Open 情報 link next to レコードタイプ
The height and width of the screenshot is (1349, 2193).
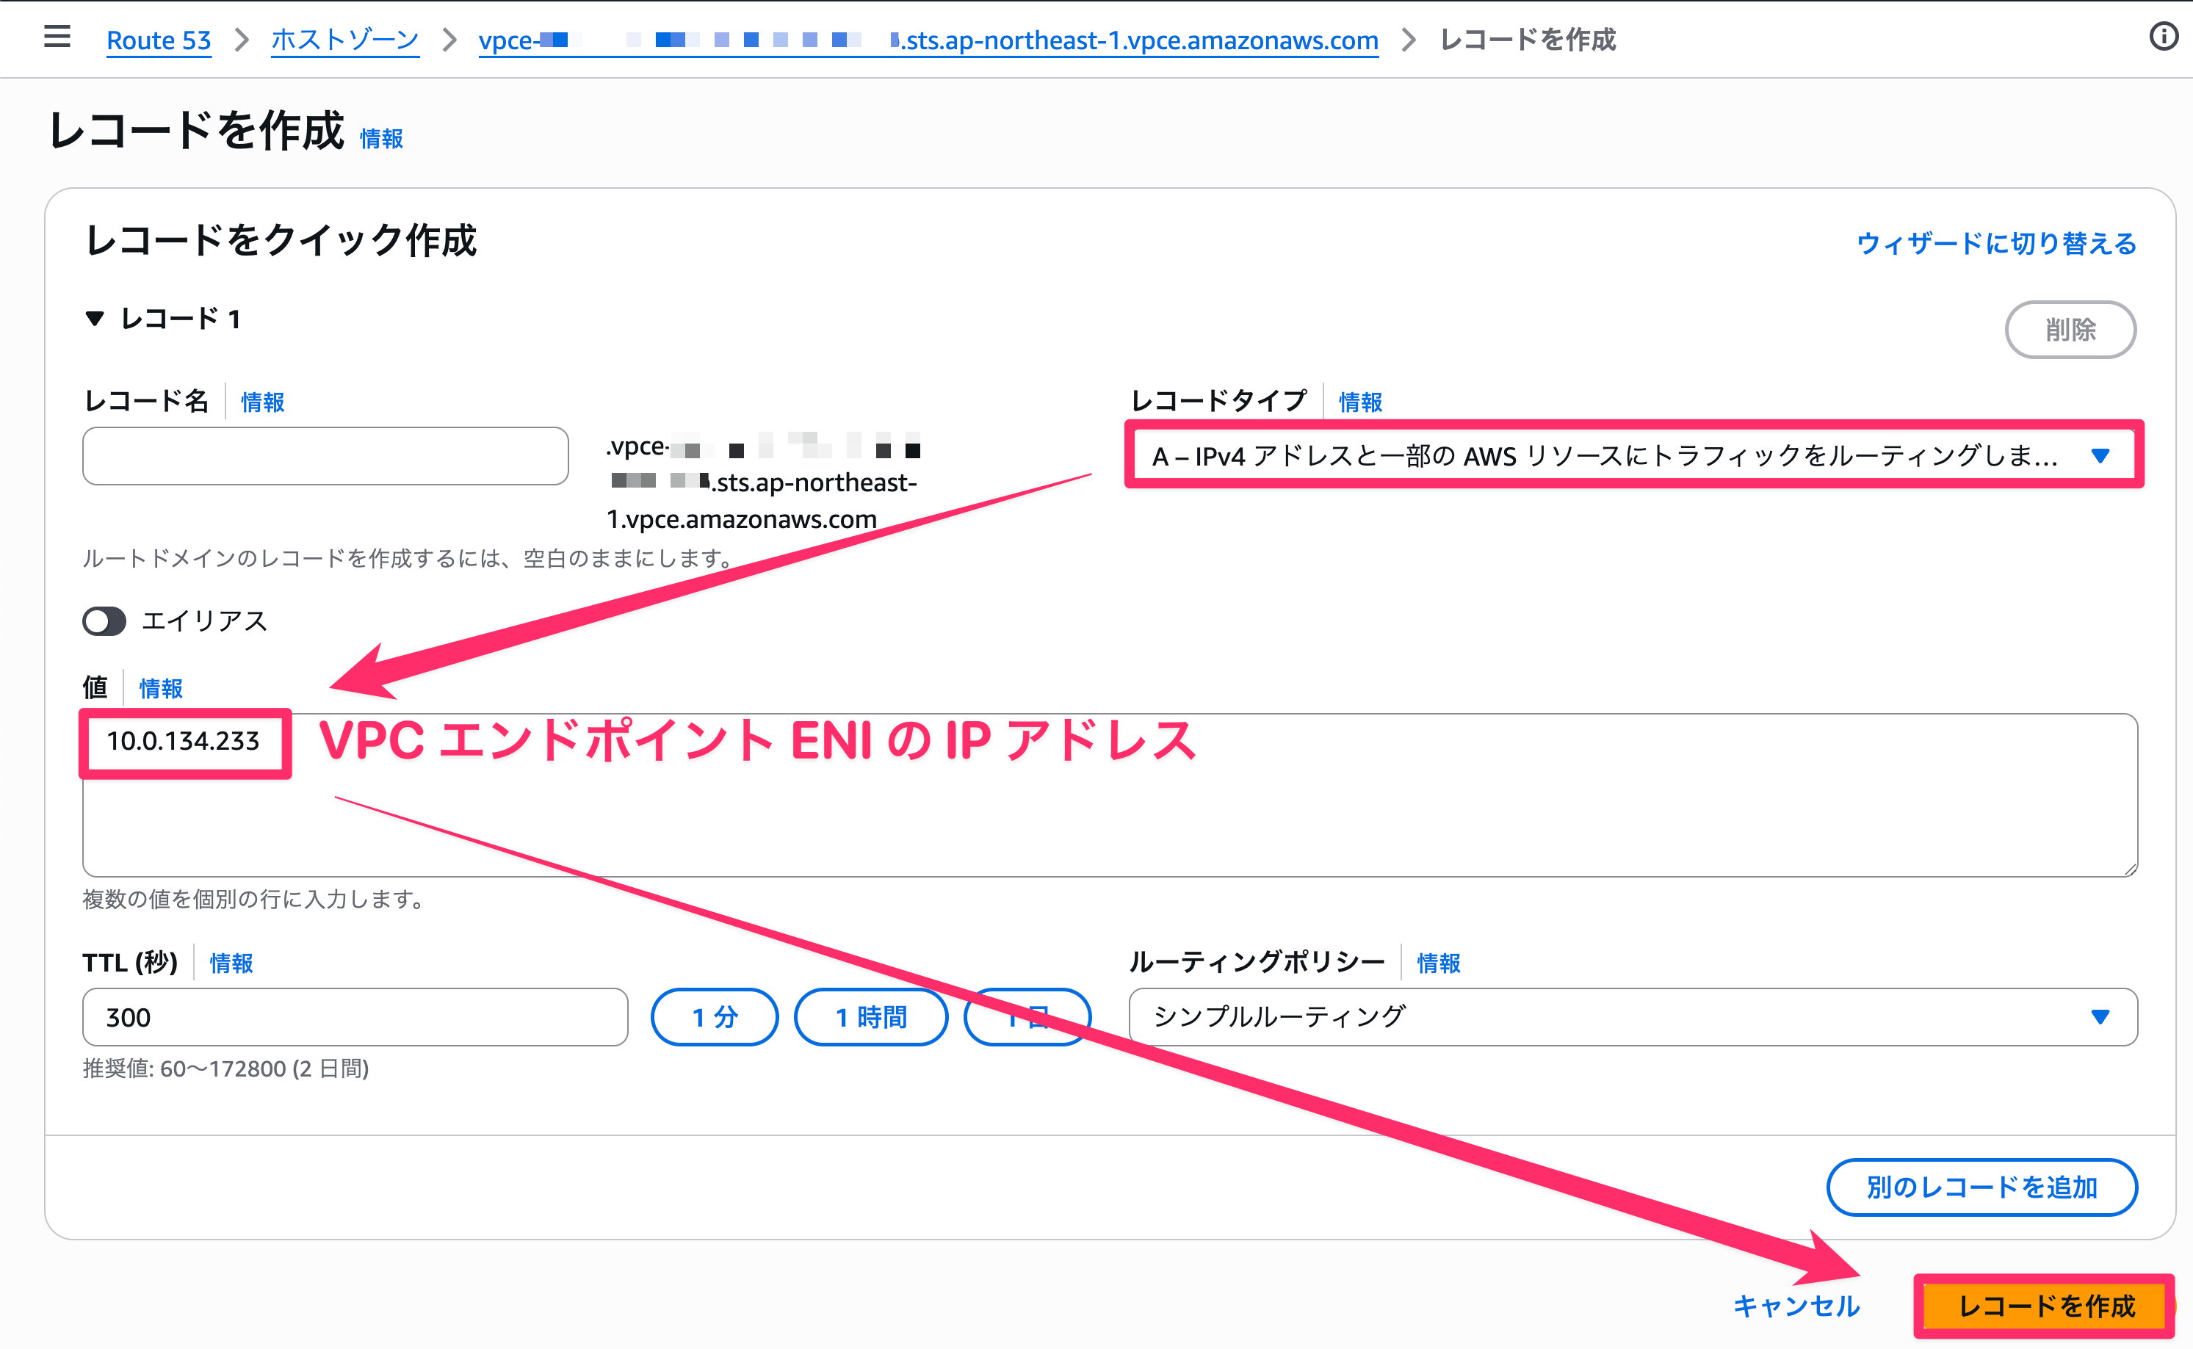tap(1361, 402)
